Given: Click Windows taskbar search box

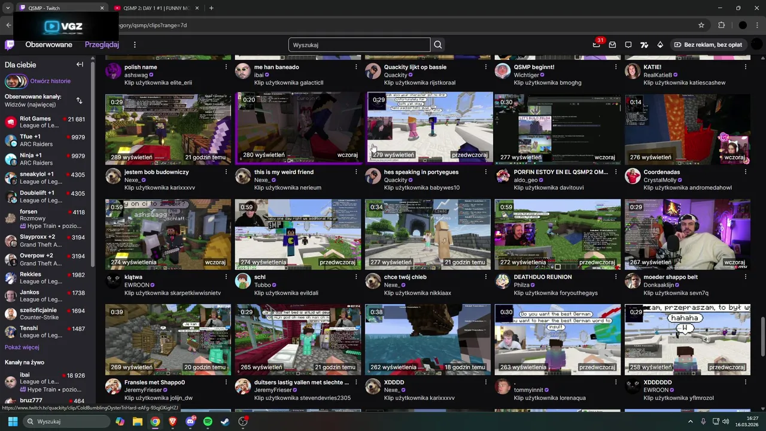Looking at the screenshot, I should [x=68, y=421].
